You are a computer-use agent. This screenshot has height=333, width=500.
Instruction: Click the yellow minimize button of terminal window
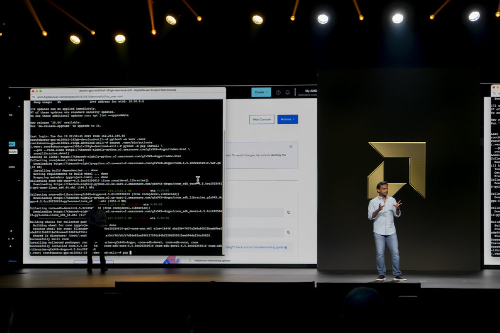(36, 91)
